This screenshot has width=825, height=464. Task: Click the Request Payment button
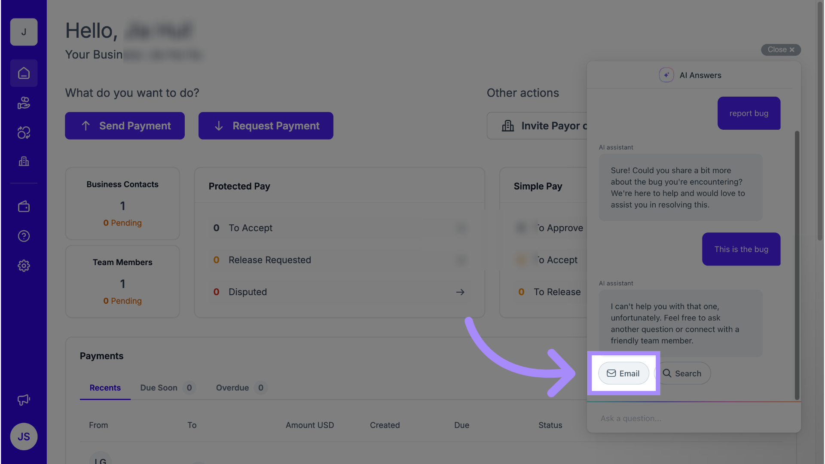pyautogui.click(x=266, y=126)
